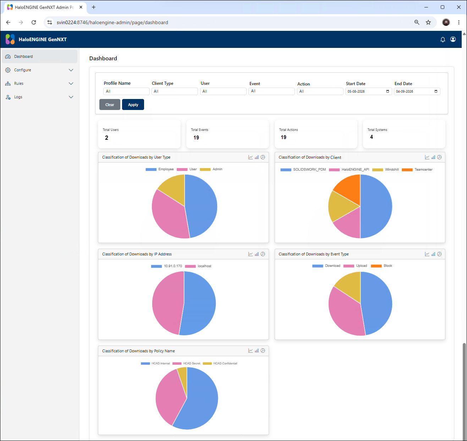Switch IP Address chart to pie view
467x441 pixels.
point(263,254)
